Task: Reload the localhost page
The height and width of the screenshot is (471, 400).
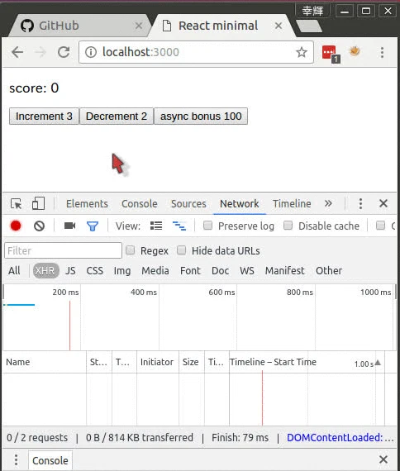Action: point(64,52)
